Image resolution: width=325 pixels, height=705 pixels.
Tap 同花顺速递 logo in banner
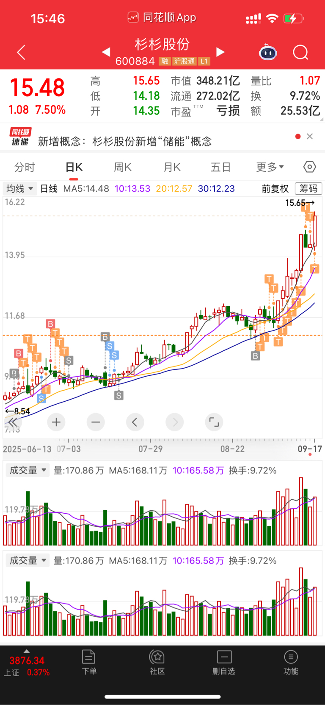click(20, 137)
